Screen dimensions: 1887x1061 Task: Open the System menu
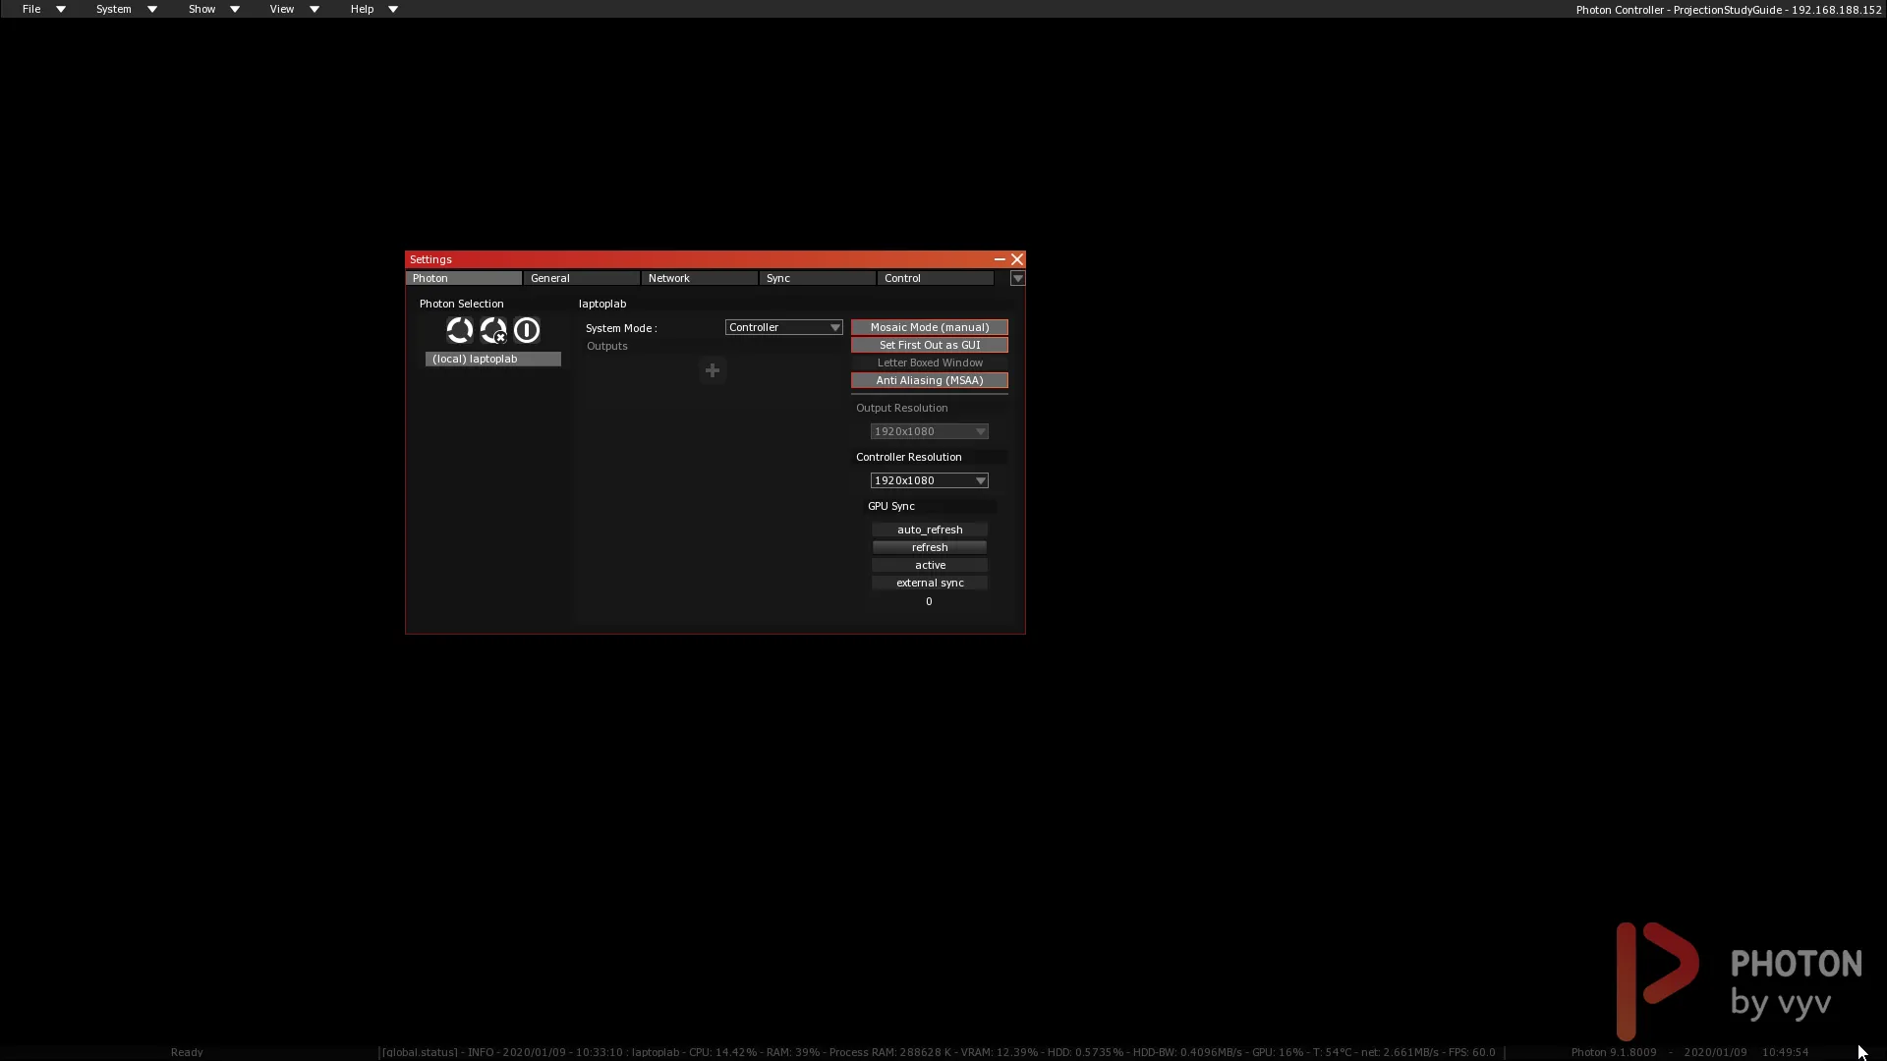(126, 9)
